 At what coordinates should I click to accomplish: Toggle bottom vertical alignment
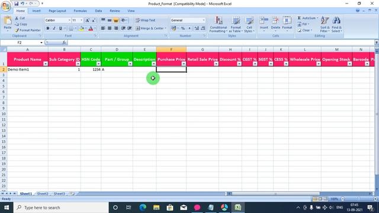116,20
